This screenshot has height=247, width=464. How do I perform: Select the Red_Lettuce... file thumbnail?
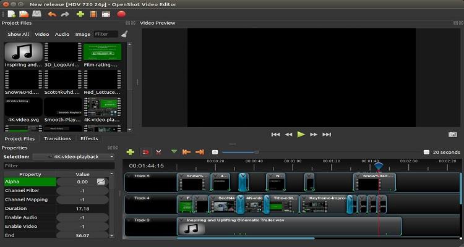[102, 80]
